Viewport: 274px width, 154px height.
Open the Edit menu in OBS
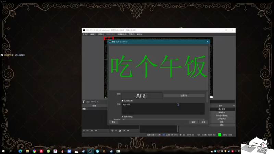93,34
